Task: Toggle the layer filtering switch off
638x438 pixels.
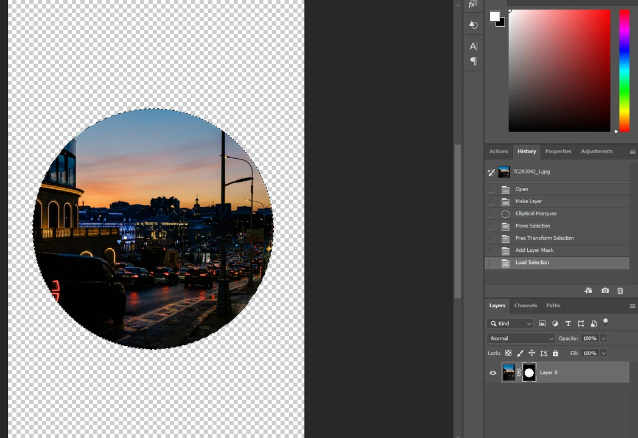Action: 606,322
